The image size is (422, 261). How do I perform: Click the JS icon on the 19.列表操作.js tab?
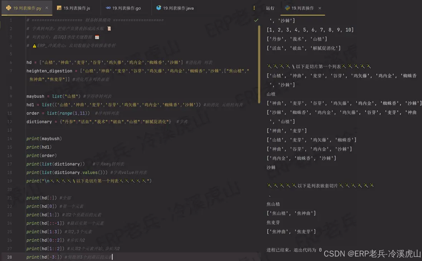click(x=60, y=7)
